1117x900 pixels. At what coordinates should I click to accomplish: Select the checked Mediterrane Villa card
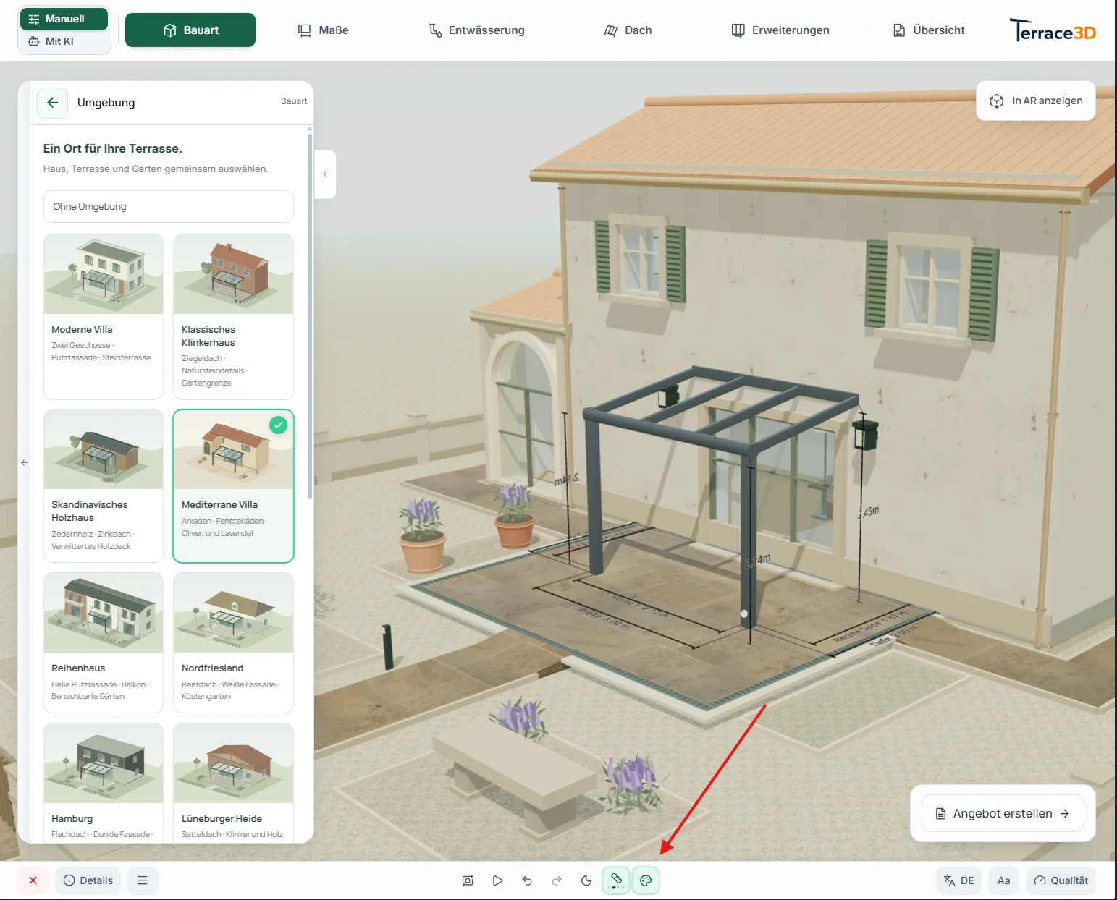(x=233, y=485)
